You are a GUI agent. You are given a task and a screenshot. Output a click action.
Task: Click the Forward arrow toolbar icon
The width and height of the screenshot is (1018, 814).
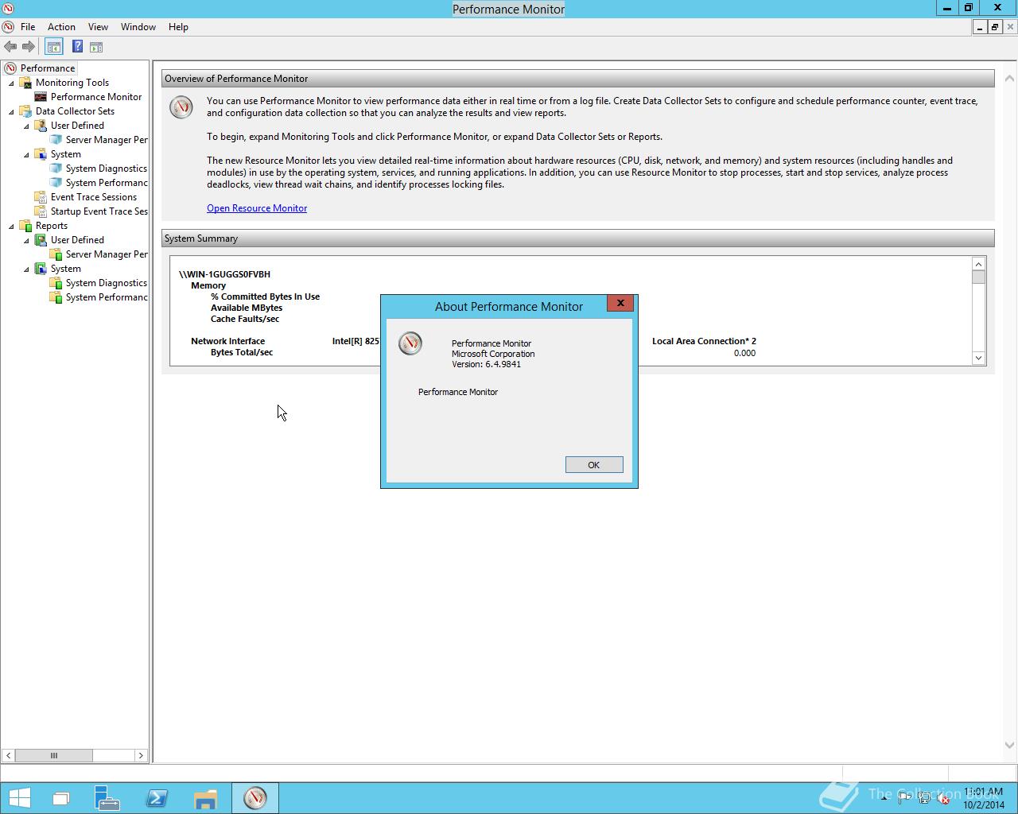(x=29, y=47)
